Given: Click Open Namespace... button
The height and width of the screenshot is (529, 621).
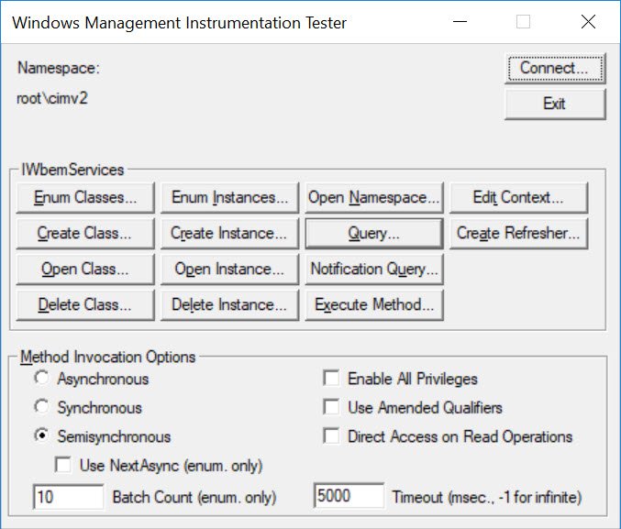Looking at the screenshot, I should (x=374, y=197).
